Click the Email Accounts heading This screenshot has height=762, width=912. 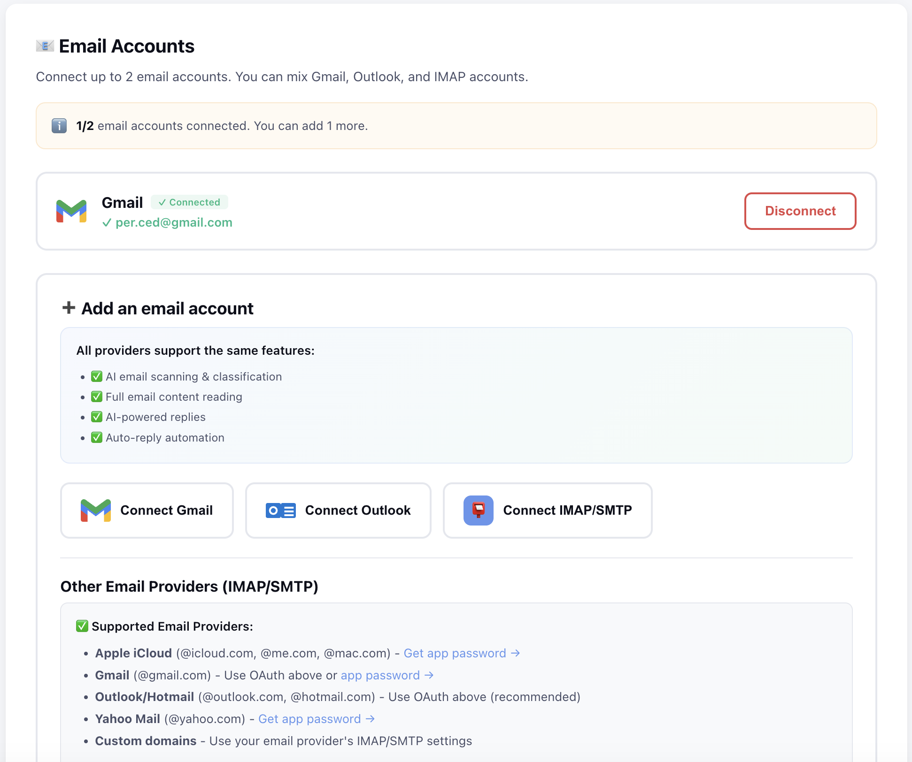pyautogui.click(x=127, y=46)
